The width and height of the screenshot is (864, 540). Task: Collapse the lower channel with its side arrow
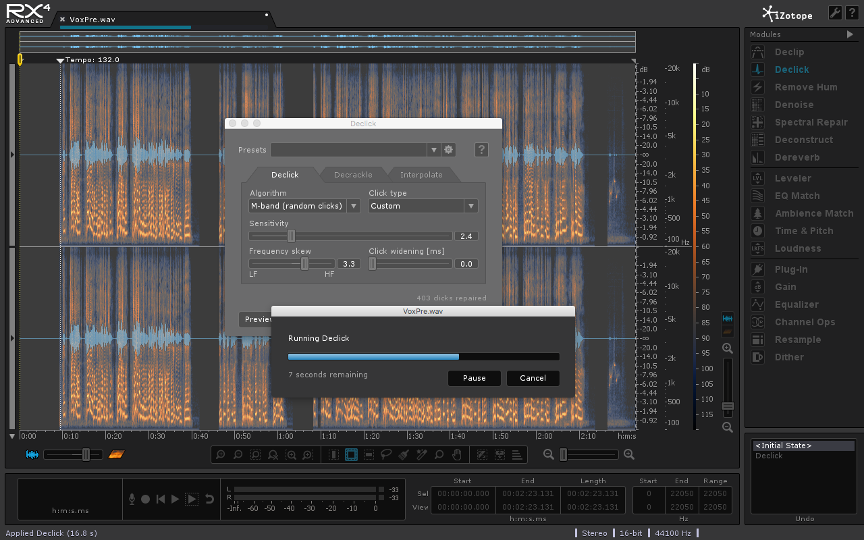coord(12,338)
